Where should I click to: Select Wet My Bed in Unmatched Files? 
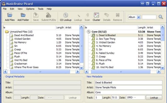point(21,60)
